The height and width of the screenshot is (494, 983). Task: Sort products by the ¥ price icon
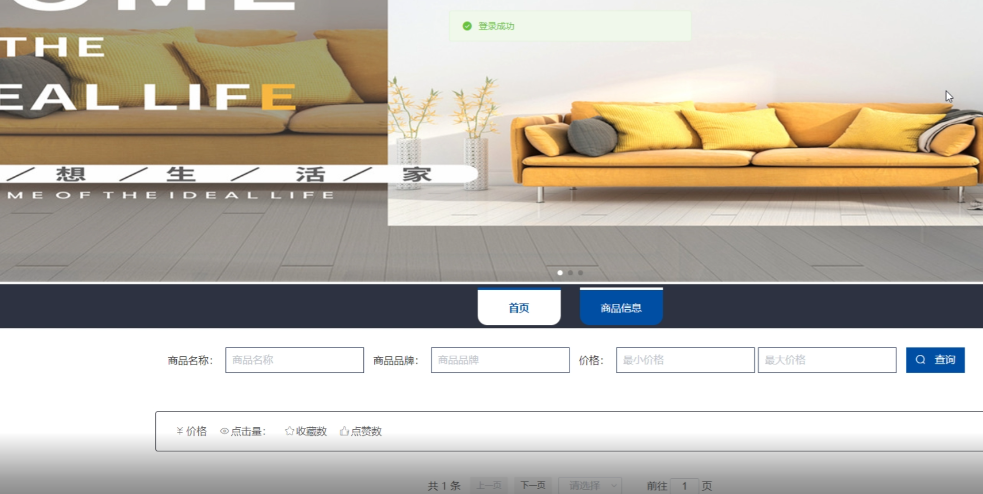[180, 431]
